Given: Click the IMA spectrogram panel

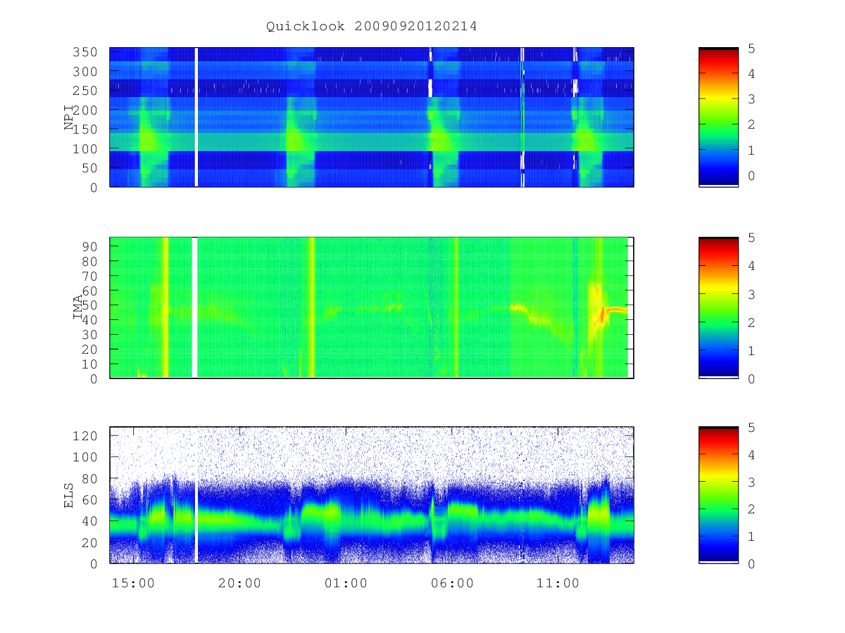Looking at the screenshot, I should click(372, 307).
